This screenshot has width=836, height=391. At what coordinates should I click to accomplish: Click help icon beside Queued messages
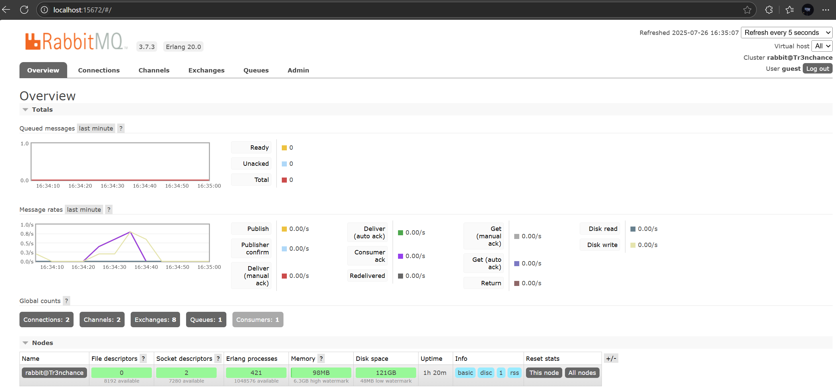pos(121,128)
